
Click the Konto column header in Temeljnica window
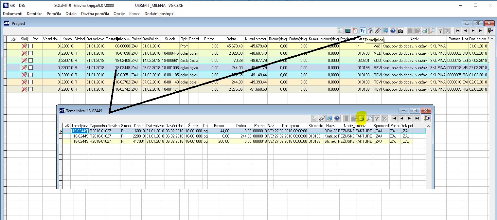point(139,126)
